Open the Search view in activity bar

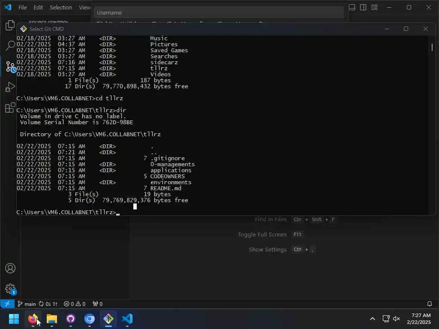[x=10, y=45]
